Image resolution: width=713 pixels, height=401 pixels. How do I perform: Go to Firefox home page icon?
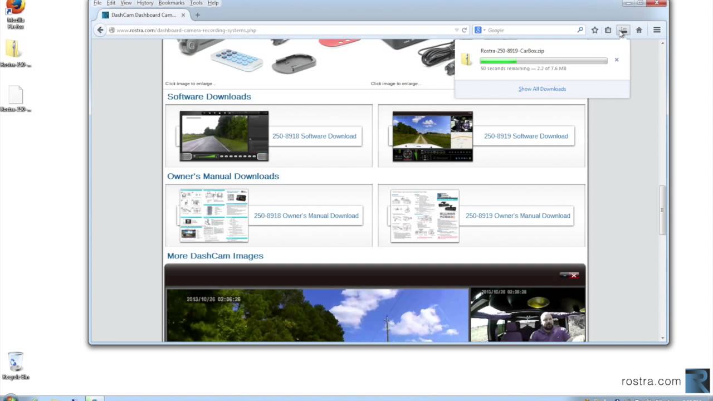pyautogui.click(x=639, y=30)
